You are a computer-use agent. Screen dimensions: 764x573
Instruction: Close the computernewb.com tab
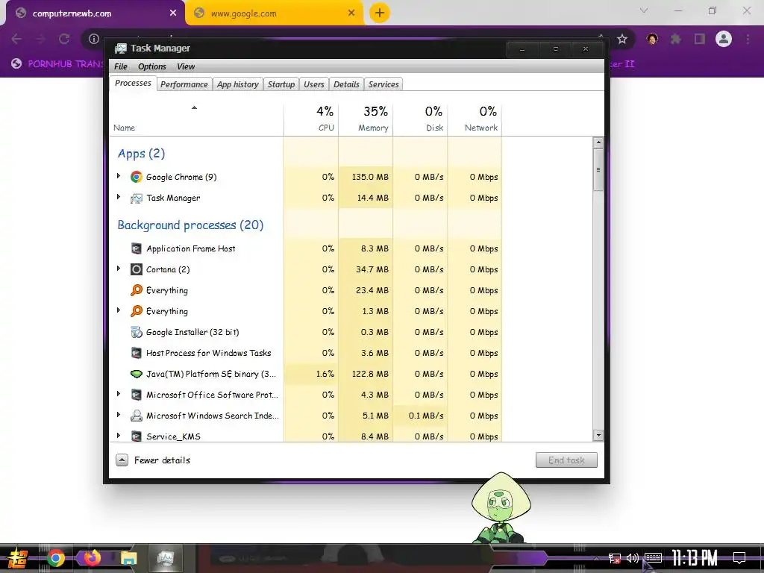(x=173, y=13)
